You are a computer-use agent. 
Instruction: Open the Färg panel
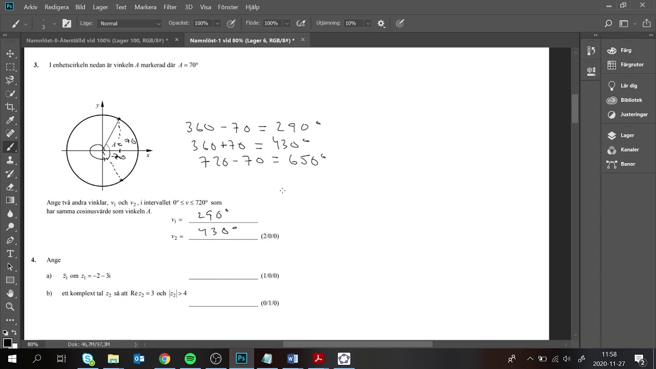[626, 51]
